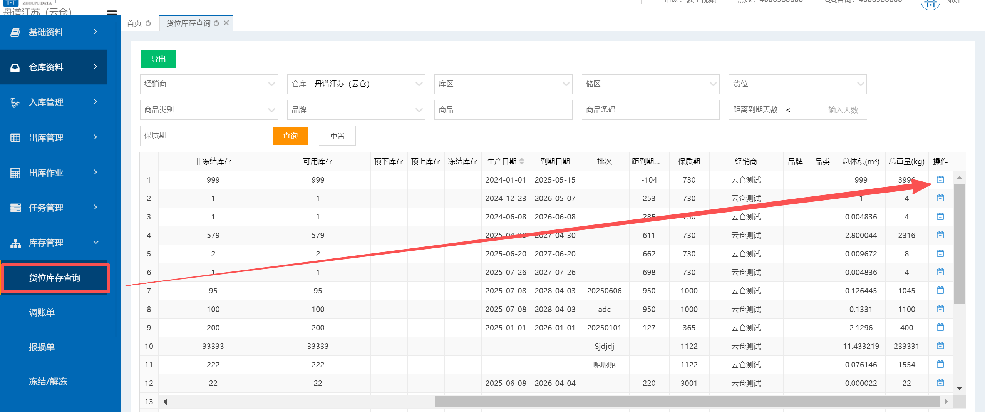Screen dimensions: 985x412
Task: Switch to the 首页 tab
Action: (134, 23)
